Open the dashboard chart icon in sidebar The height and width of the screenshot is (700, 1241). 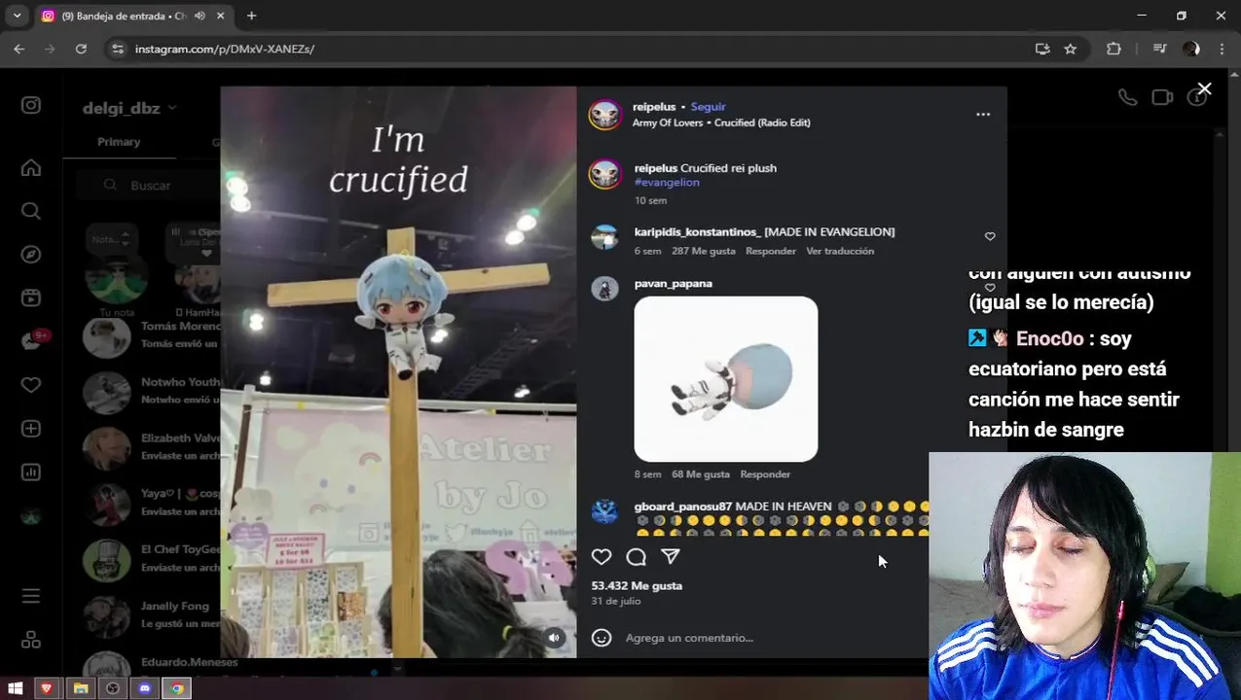tap(31, 472)
